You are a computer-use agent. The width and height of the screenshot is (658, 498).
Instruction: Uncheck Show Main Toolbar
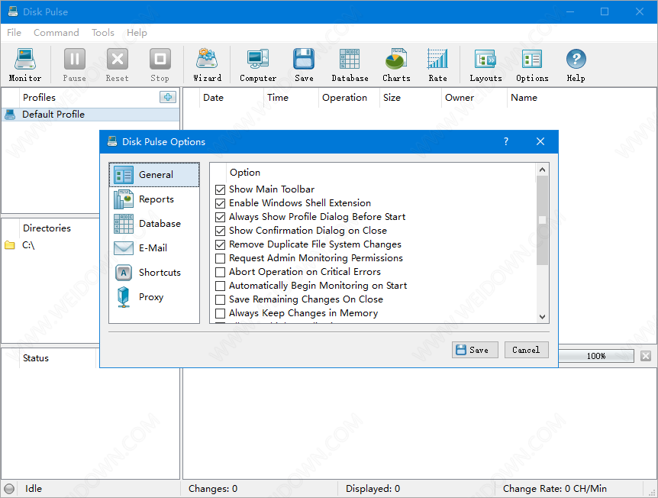point(220,189)
